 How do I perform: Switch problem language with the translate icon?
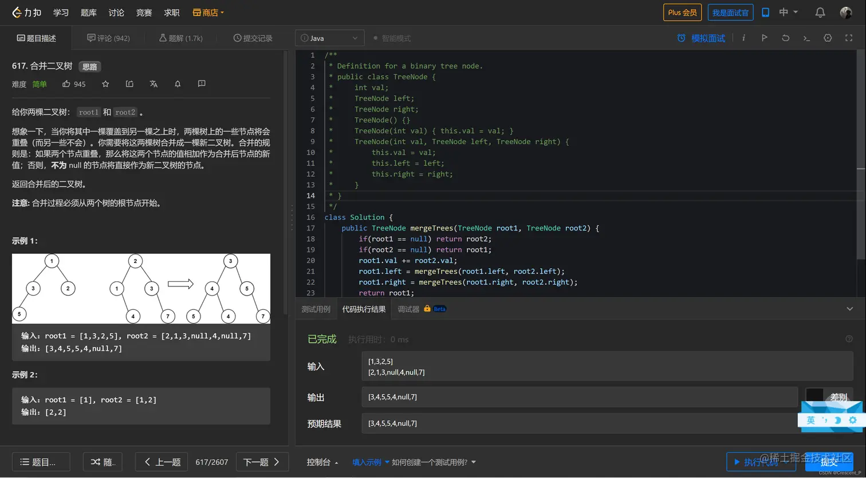pyautogui.click(x=153, y=84)
